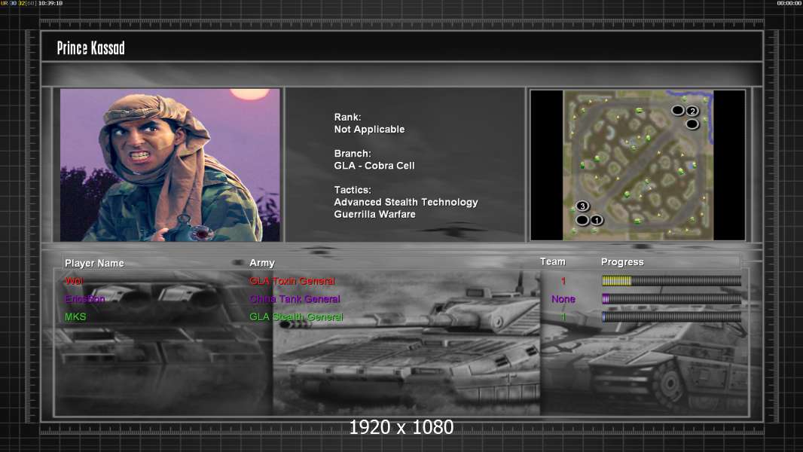Select the 'GLA Toxin General' army entry
This screenshot has height=452, width=803.
[x=292, y=281]
